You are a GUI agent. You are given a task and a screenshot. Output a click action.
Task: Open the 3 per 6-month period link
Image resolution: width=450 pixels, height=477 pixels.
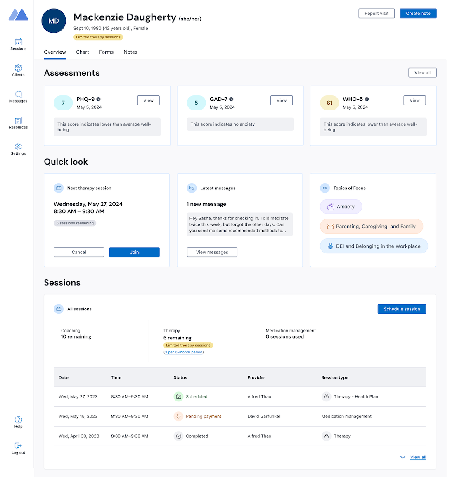pyautogui.click(x=183, y=352)
